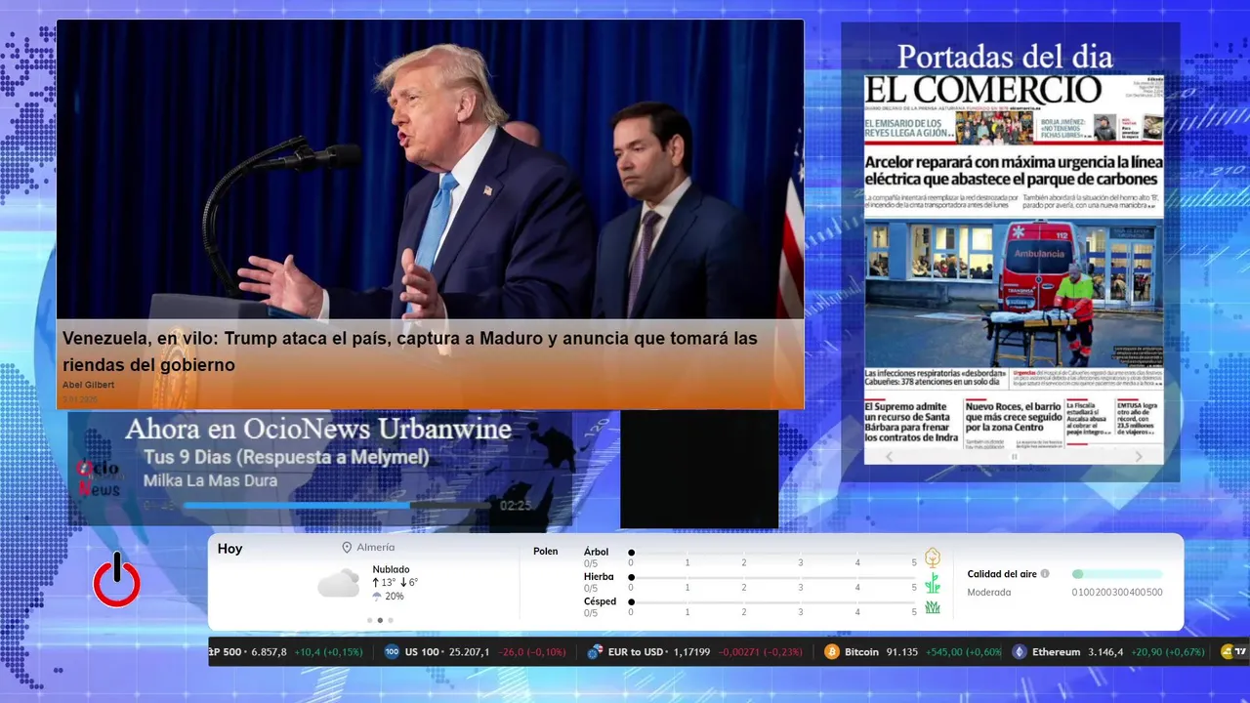This screenshot has height=703, width=1250.
Task: Open the Bitcoin ticker quote
Action: [x=913, y=651]
